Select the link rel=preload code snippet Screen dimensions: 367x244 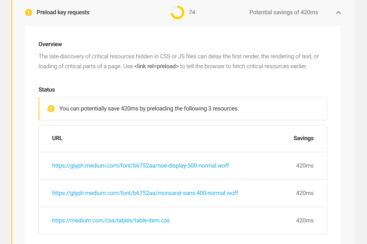click(x=156, y=66)
